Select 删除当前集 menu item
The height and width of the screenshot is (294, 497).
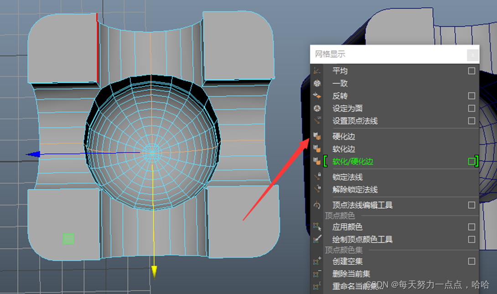pyautogui.click(x=351, y=274)
